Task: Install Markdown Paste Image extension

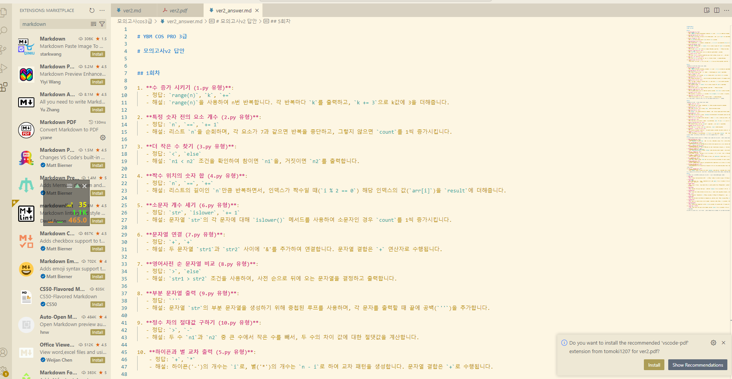Action: point(98,54)
